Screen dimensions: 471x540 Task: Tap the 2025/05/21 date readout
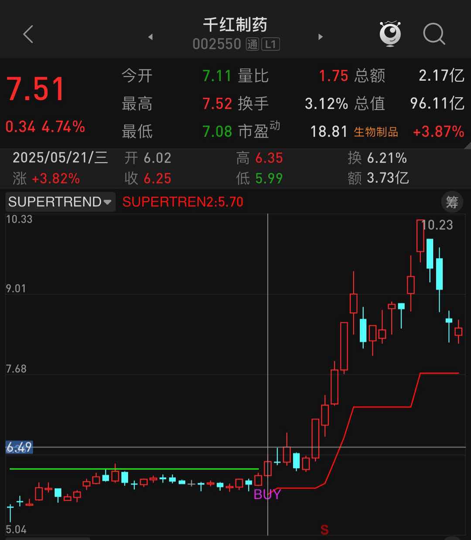point(60,157)
